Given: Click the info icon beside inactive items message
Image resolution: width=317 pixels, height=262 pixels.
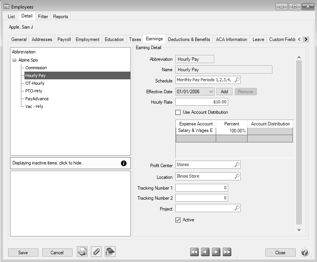Looking at the screenshot, I should pos(124,163).
